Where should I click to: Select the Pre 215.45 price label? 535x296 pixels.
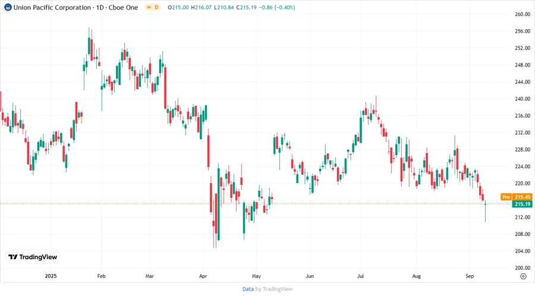tap(516, 197)
